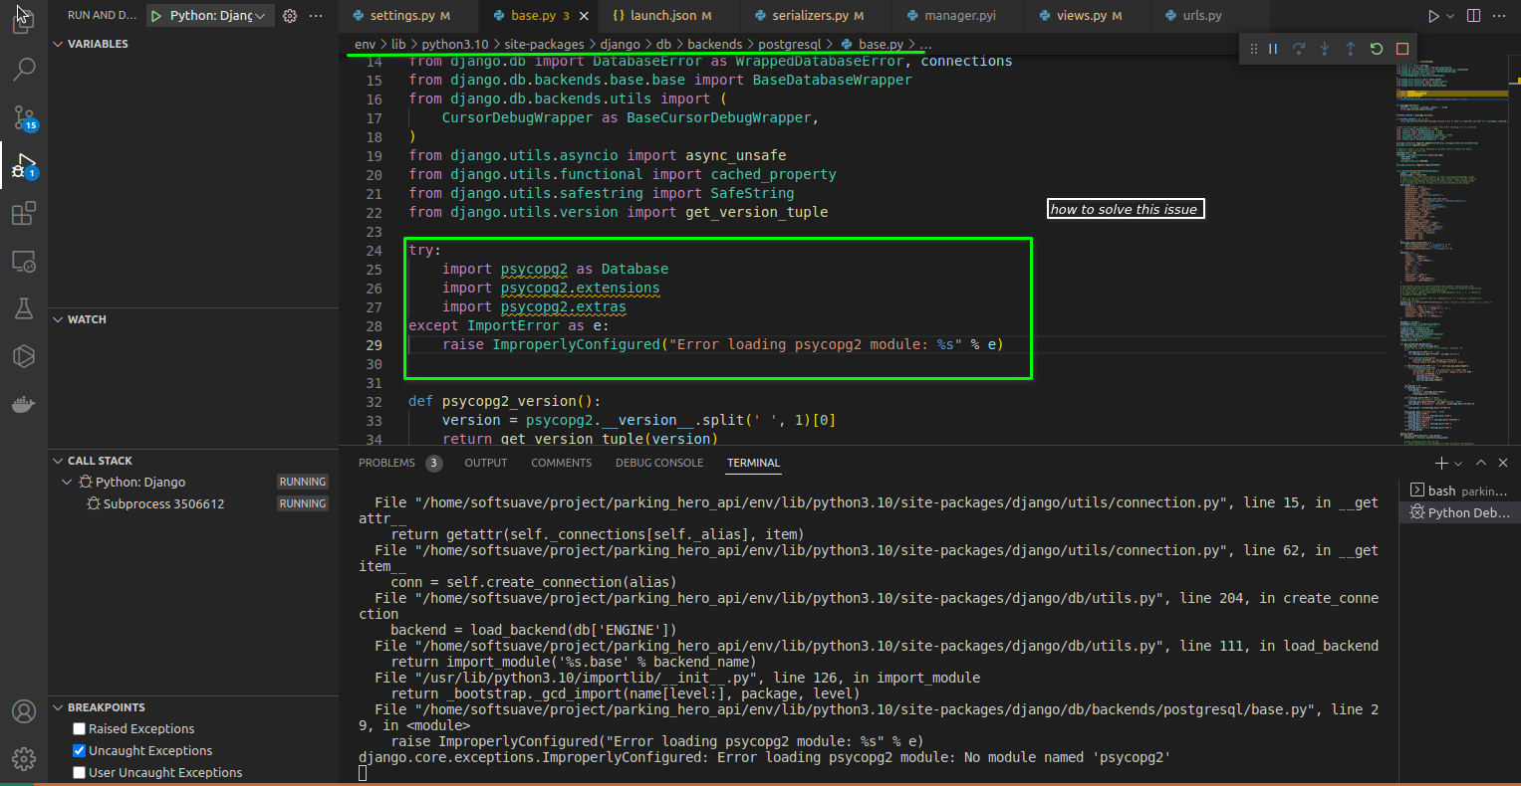Screen dimensions: 1521x786
Task: Open the Extensions view icon
Action: [x=24, y=214]
